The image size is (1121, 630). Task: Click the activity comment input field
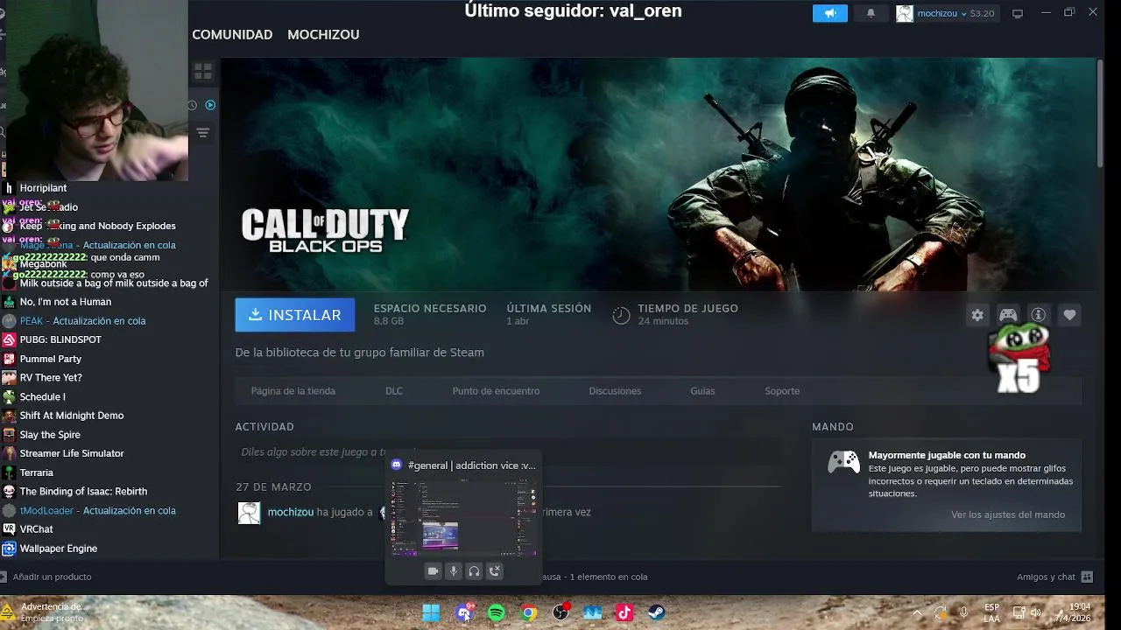[x=508, y=452]
